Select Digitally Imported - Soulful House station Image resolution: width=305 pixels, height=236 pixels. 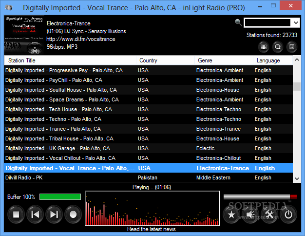click(x=148, y=90)
